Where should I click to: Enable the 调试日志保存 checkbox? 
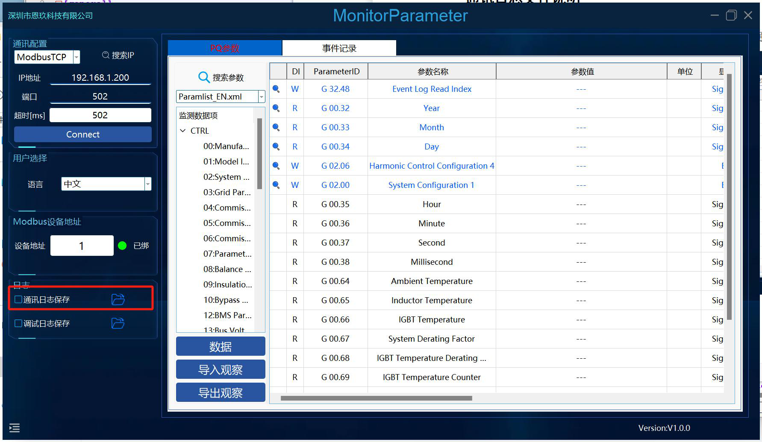pos(18,323)
